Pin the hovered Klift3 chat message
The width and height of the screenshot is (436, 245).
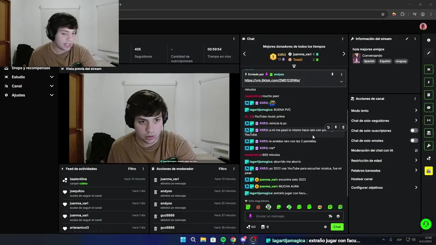pyautogui.click(x=336, y=127)
